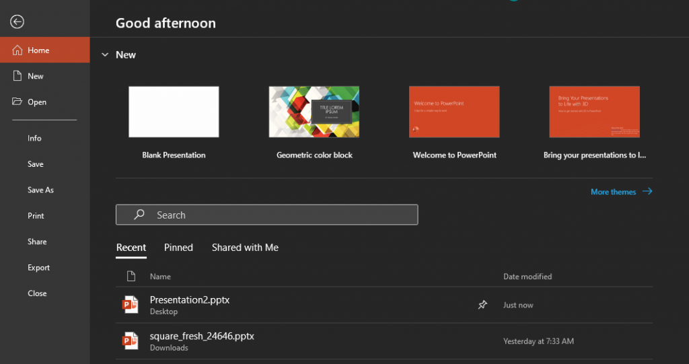Image resolution: width=689 pixels, height=364 pixels.
Task: Select Open in the sidebar
Action: 45,102
